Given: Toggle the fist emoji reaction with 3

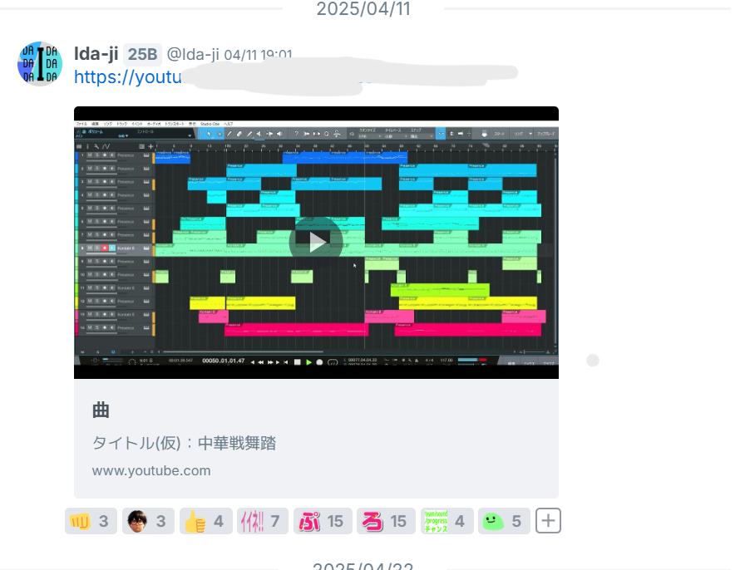Looking at the screenshot, I should pyautogui.click(x=91, y=521).
